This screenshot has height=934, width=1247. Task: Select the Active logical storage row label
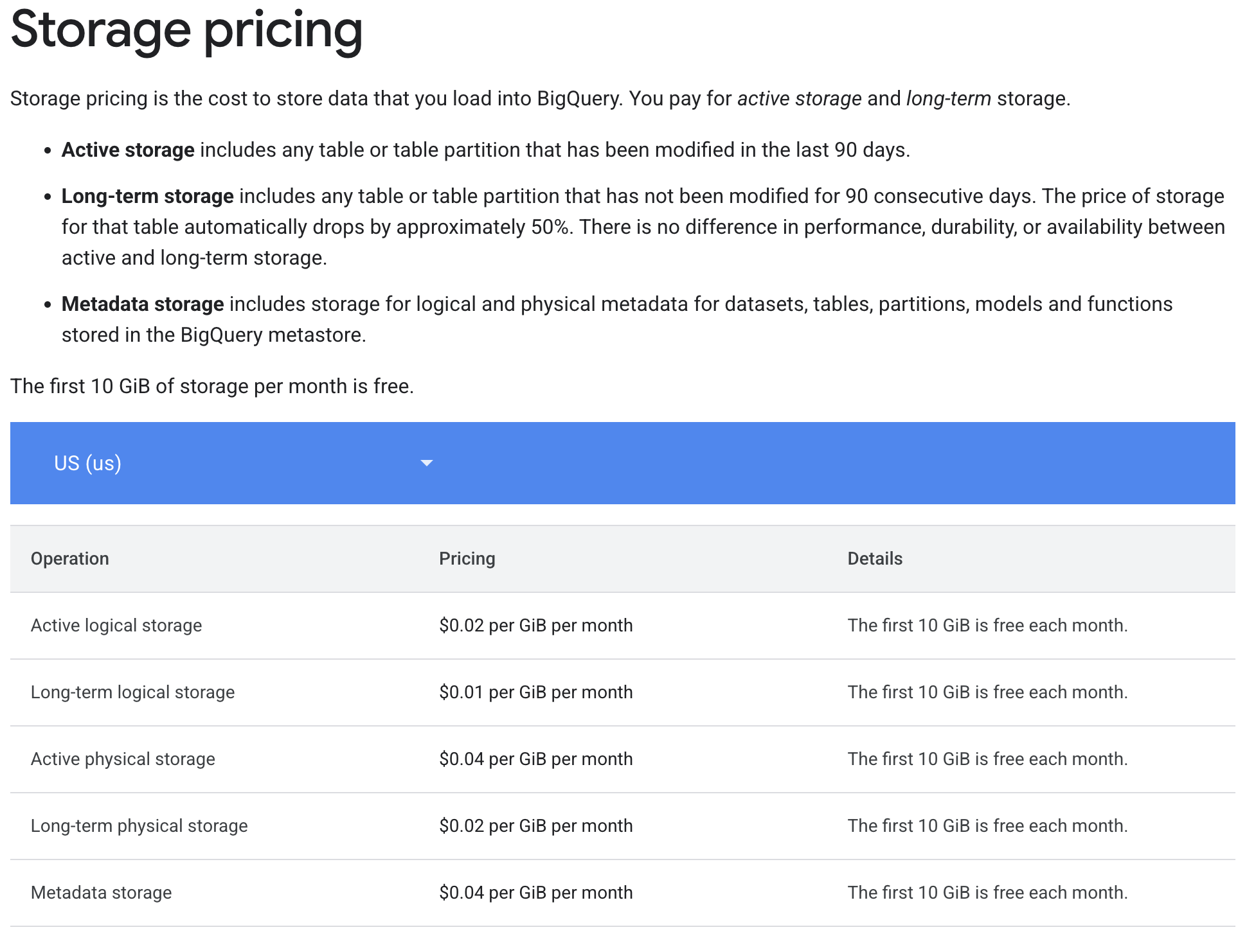[x=116, y=626]
